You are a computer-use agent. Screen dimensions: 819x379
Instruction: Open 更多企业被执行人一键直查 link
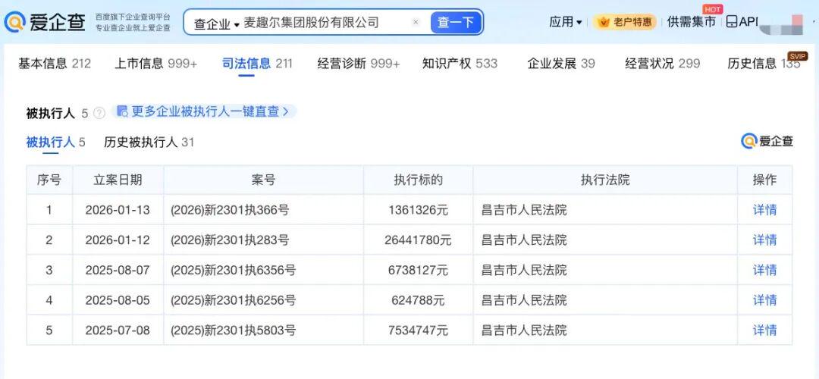(203, 111)
